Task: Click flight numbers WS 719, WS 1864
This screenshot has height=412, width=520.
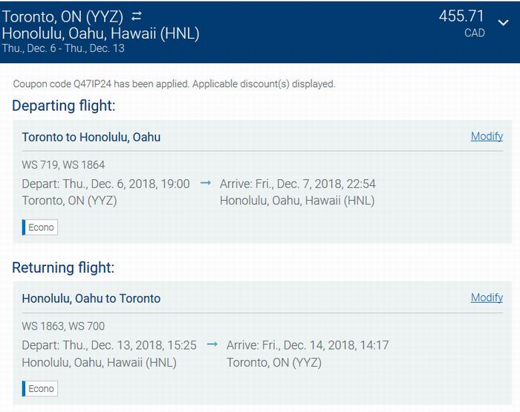Action: pos(63,164)
